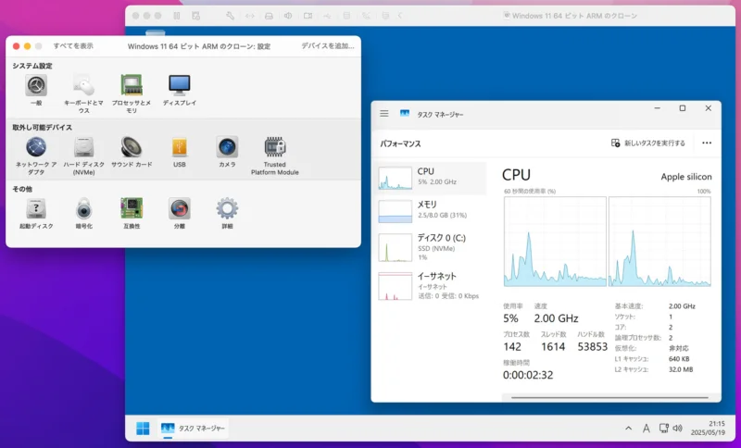Click the wrench configure icon in VM toolbar

[x=230, y=16]
